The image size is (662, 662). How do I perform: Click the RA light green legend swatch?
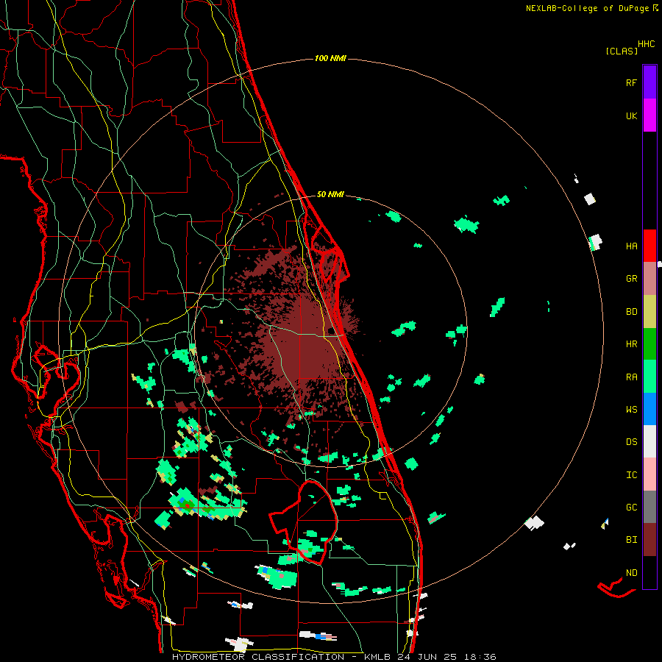click(649, 377)
